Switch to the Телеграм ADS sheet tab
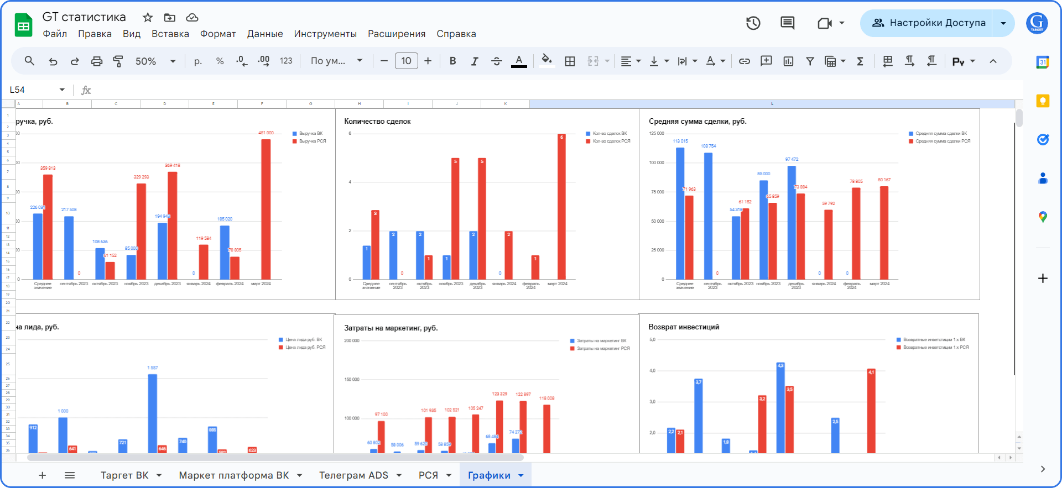Image resolution: width=1062 pixels, height=488 pixels. [353, 475]
